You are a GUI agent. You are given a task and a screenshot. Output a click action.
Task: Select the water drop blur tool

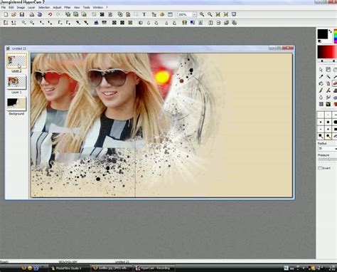coord(321,98)
